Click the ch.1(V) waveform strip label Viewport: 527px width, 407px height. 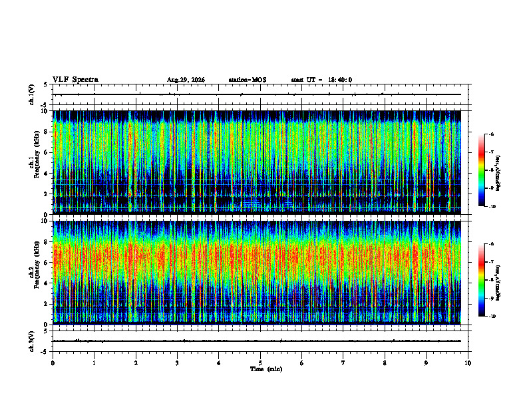(x=32, y=94)
